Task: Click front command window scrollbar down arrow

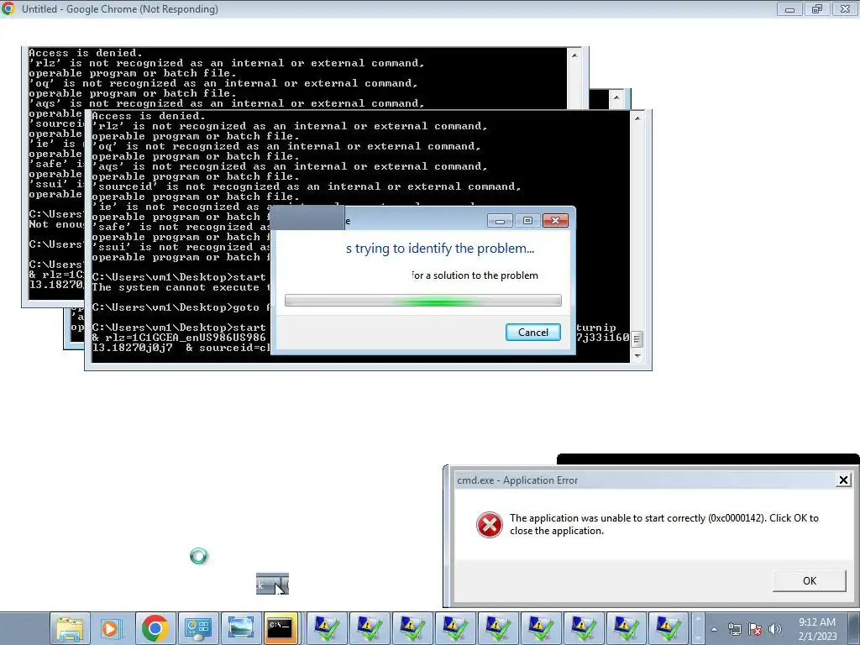Action: click(637, 356)
